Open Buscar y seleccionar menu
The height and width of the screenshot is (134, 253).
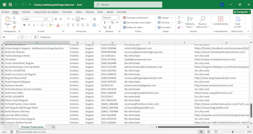(x=202, y=22)
